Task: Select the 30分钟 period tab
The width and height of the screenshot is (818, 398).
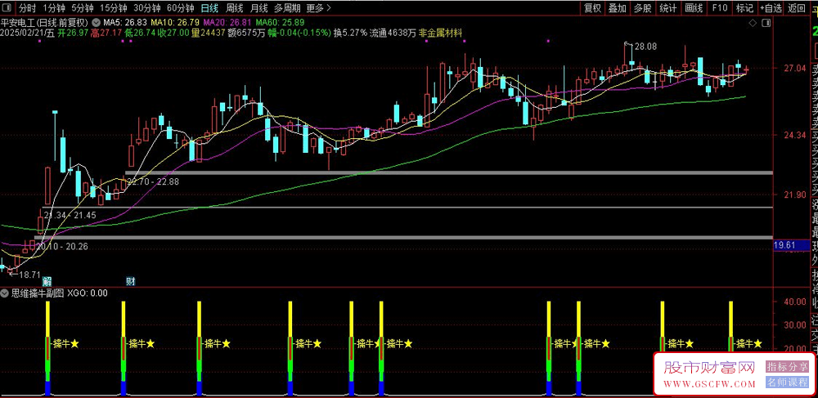Action: point(146,8)
